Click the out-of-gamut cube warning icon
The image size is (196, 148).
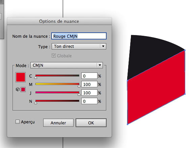[18, 89]
